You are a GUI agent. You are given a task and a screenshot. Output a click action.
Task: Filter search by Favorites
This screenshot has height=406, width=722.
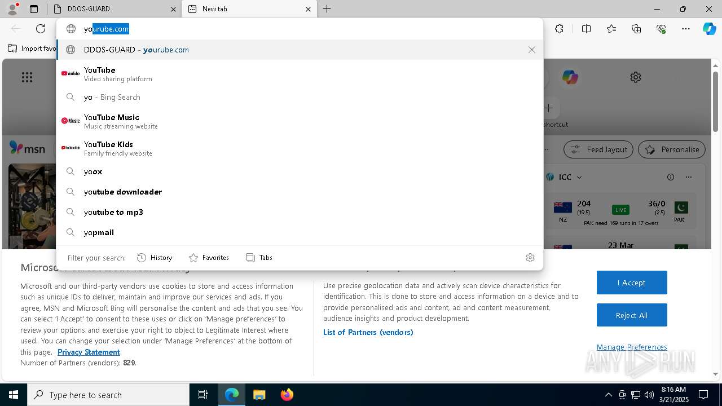click(x=209, y=258)
